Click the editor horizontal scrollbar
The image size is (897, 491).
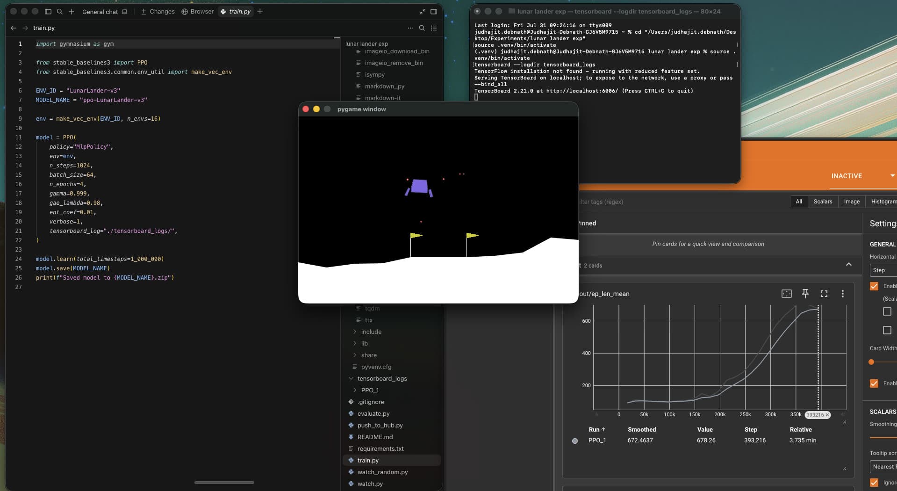224,482
